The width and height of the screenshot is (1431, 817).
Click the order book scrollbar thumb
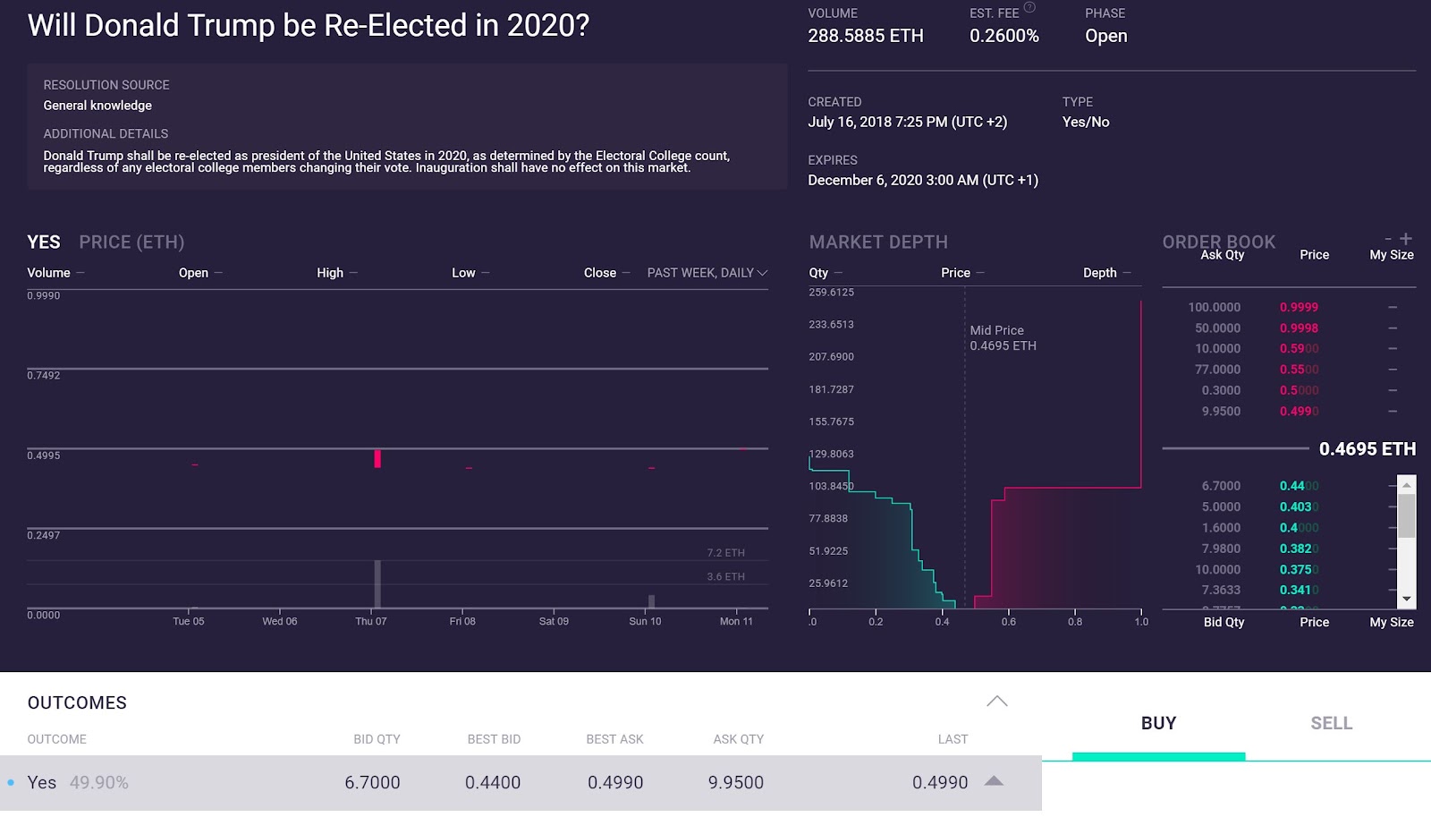tap(1407, 515)
